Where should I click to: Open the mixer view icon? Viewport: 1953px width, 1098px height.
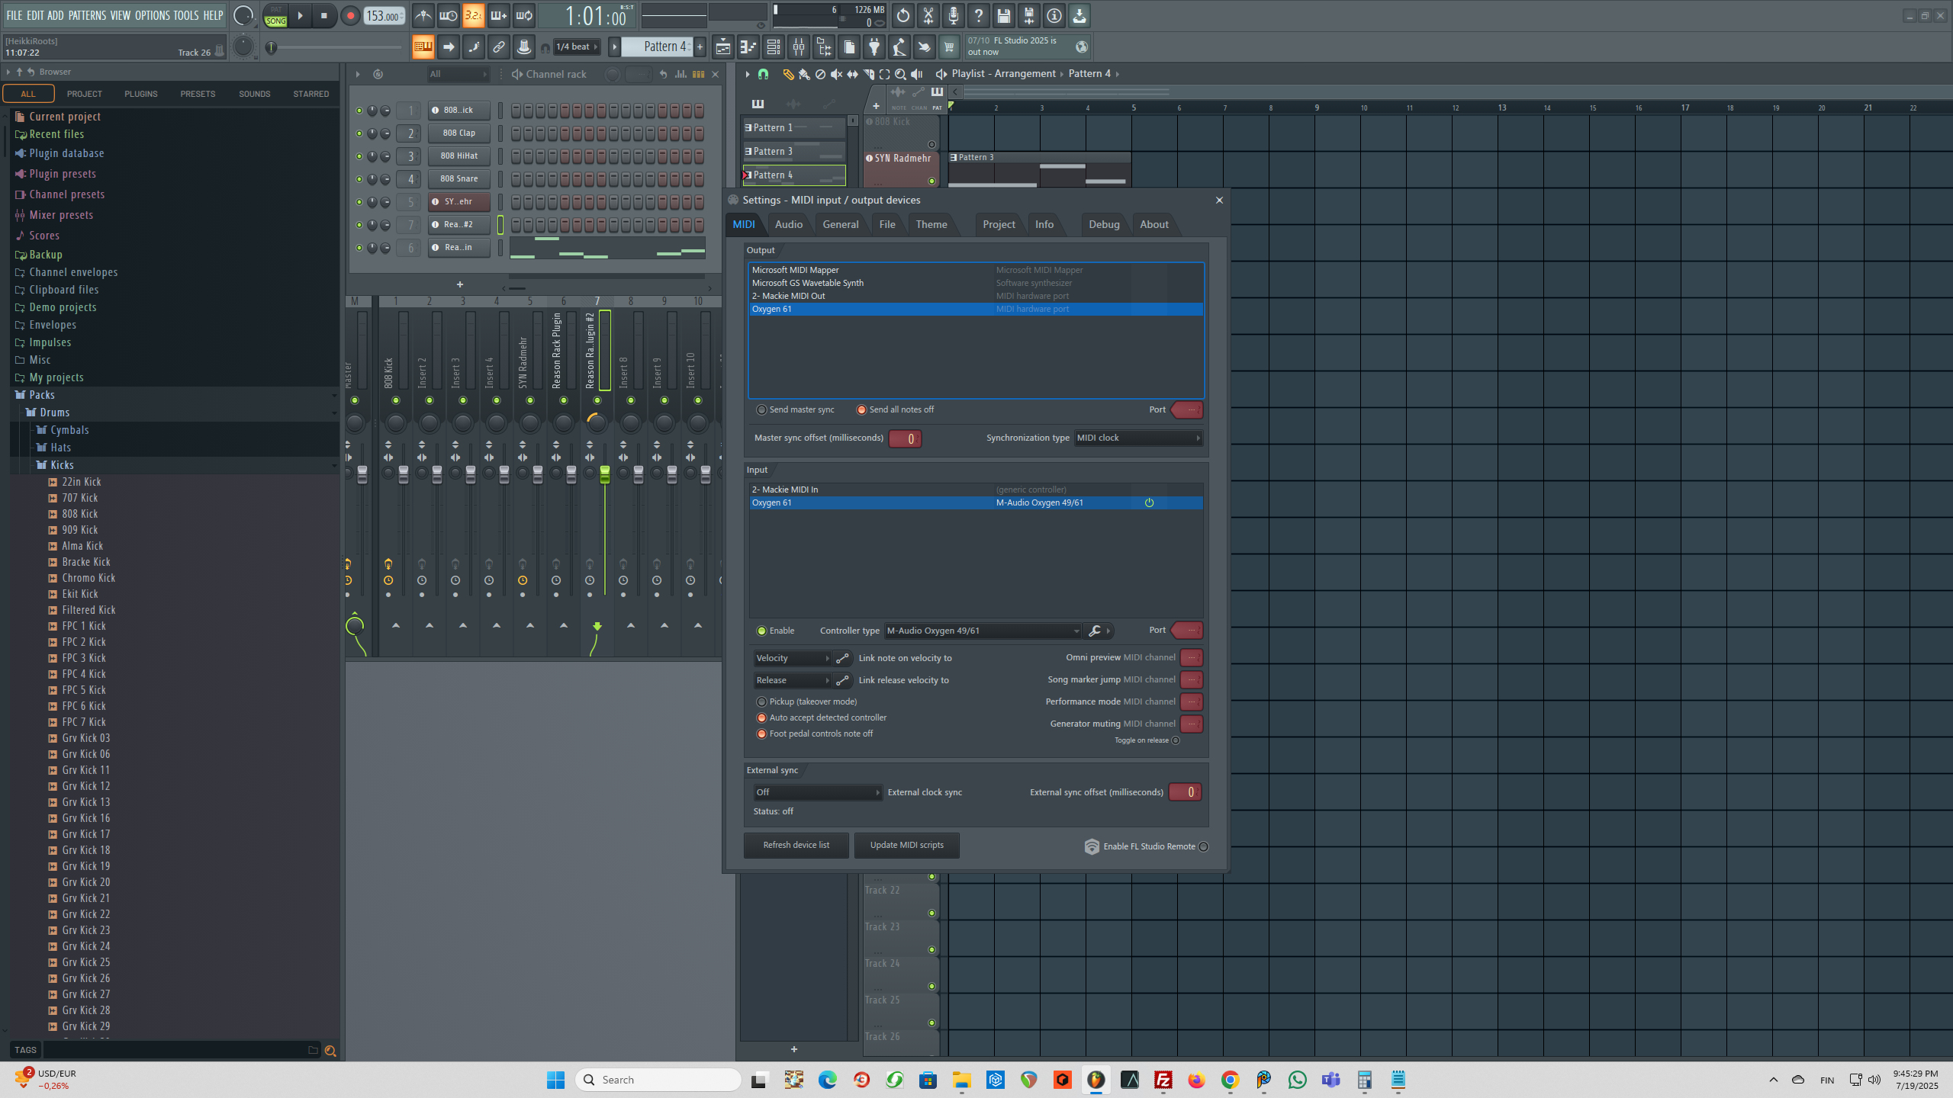798,47
